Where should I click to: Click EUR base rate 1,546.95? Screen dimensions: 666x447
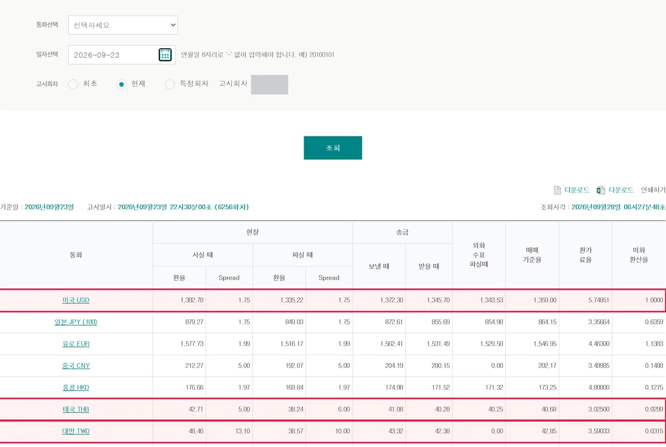[x=544, y=344]
